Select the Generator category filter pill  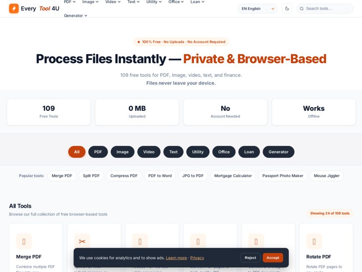coord(278,152)
